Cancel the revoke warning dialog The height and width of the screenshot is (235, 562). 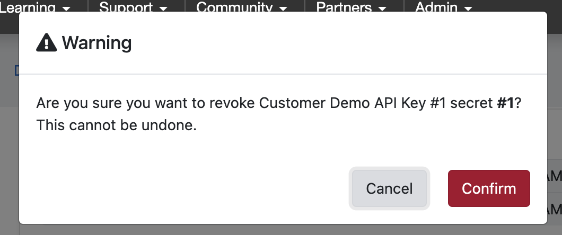[389, 188]
